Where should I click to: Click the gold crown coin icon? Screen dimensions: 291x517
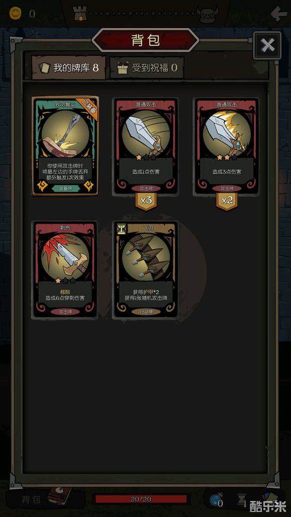pos(15,14)
